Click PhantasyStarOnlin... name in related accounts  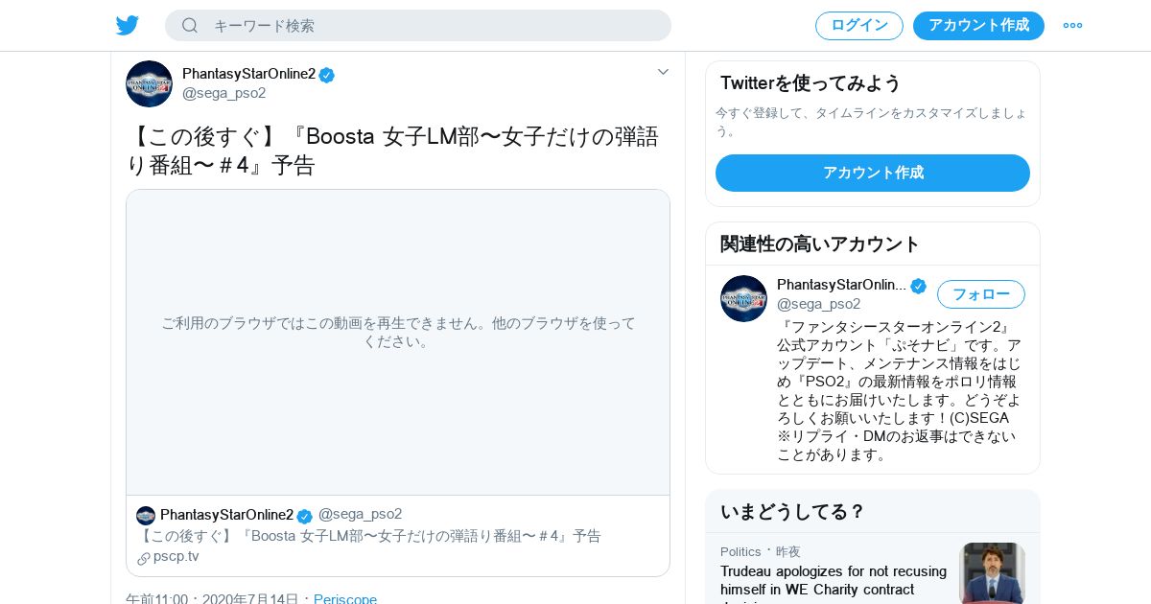[x=841, y=285]
